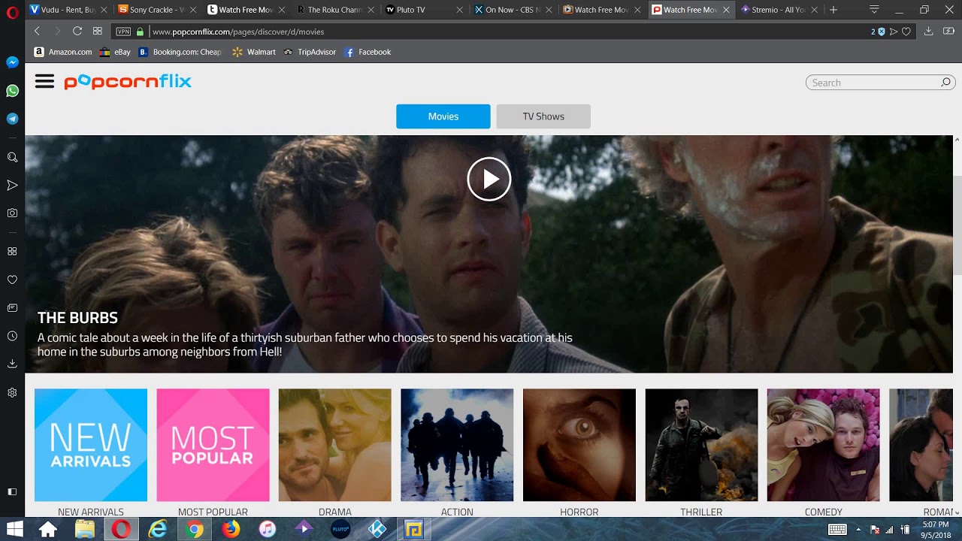Select the Movies button

[x=443, y=116]
